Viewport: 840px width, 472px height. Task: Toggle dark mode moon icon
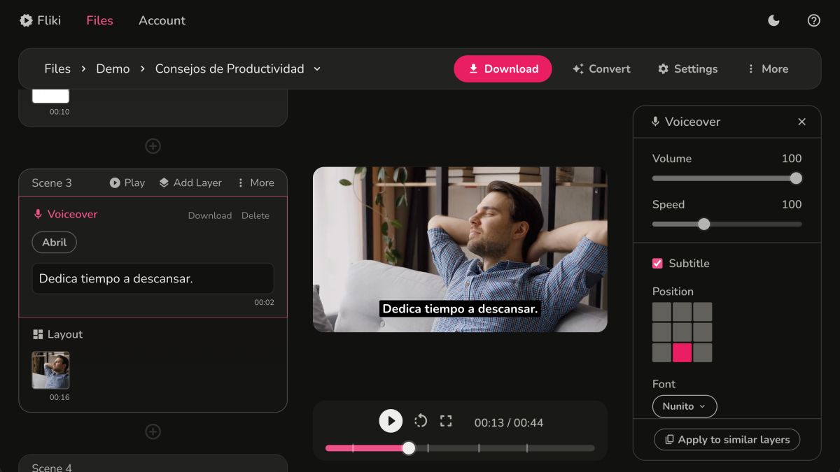pos(773,20)
